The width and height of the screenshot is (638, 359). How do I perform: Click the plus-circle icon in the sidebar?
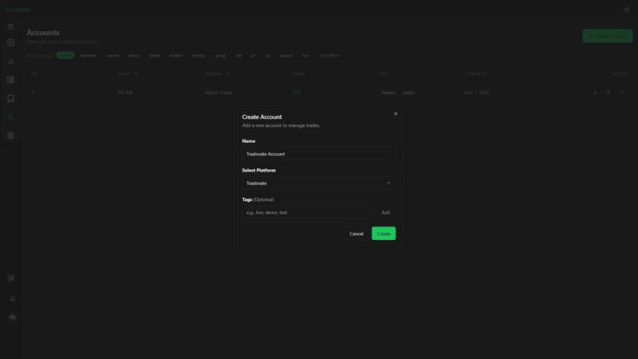[10, 43]
